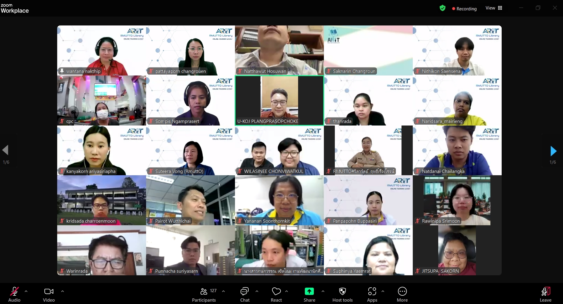Select pattayaporn changrouen video tile
Image resolution: width=563 pixels, height=304 pixels.
(x=191, y=50)
